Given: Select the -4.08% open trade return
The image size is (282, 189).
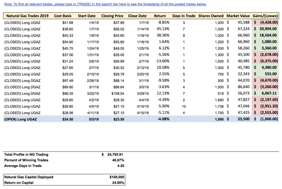Looking at the screenshot, I should tap(163, 119).
